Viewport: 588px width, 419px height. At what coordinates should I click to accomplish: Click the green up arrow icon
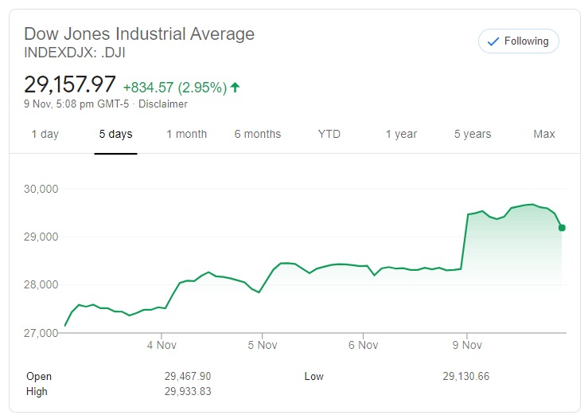(236, 88)
